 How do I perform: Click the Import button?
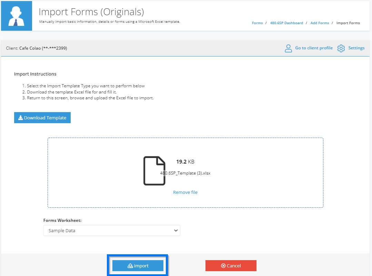(x=138, y=266)
